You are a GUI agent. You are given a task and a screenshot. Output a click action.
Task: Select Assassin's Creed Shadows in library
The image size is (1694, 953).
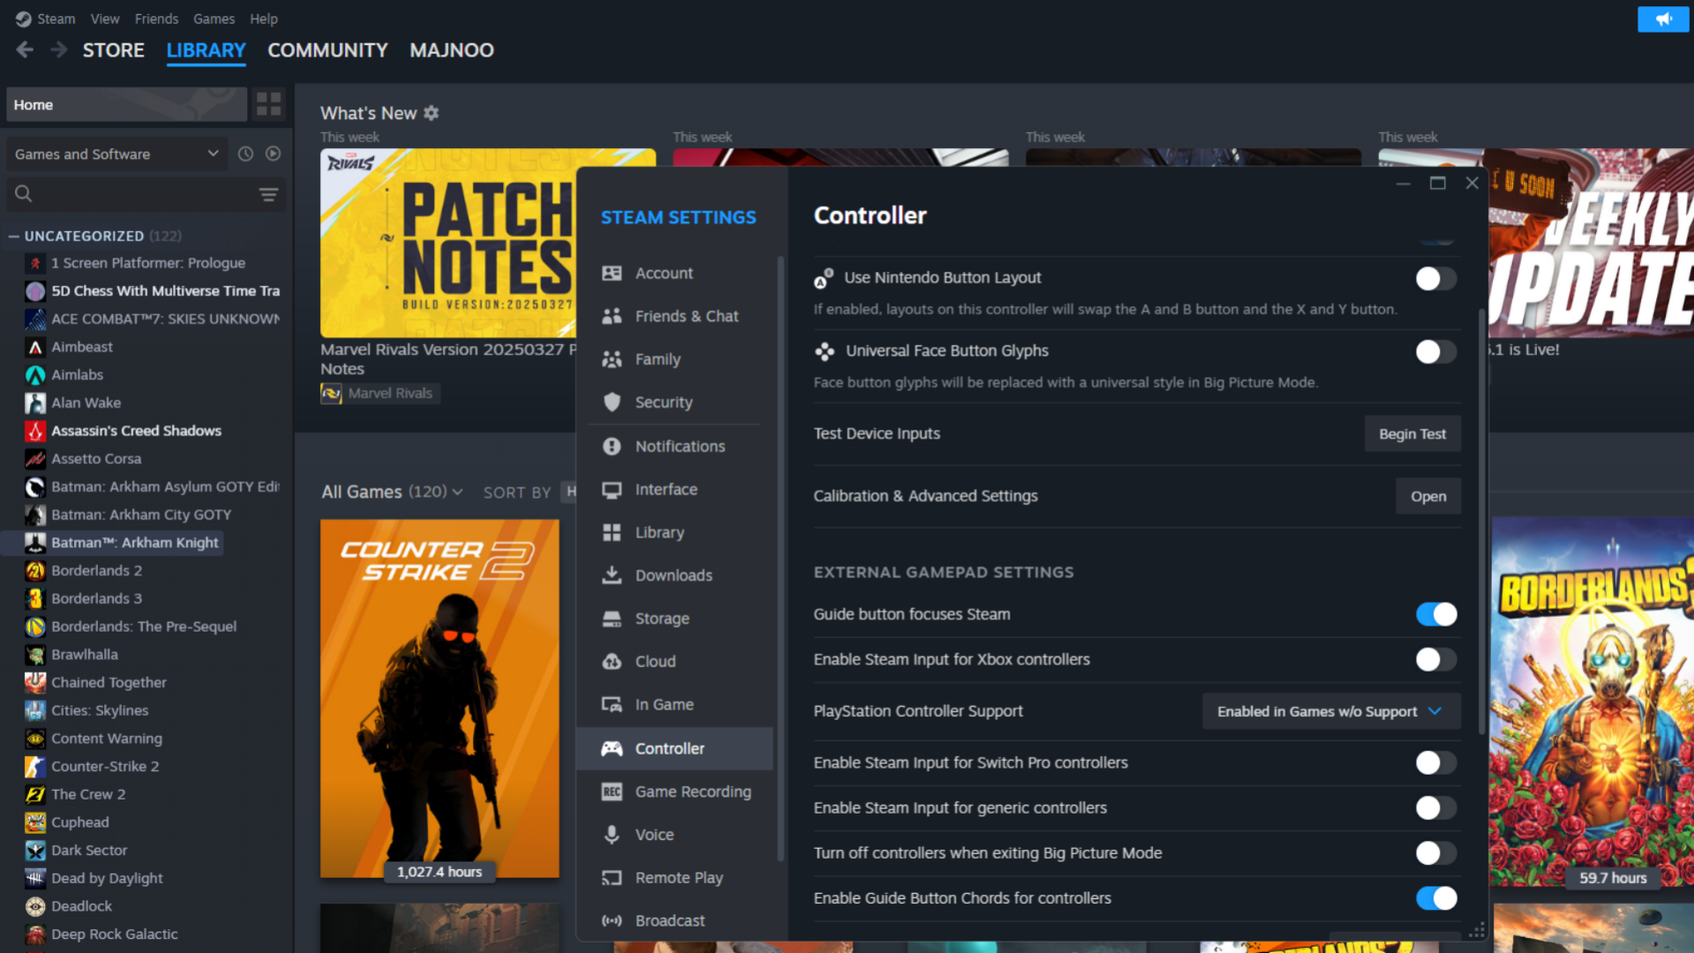tap(136, 431)
